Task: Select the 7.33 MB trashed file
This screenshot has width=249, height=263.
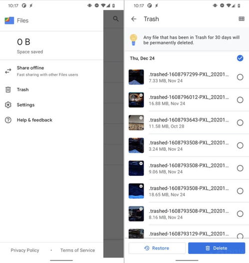Action: pyautogui.click(x=240, y=77)
